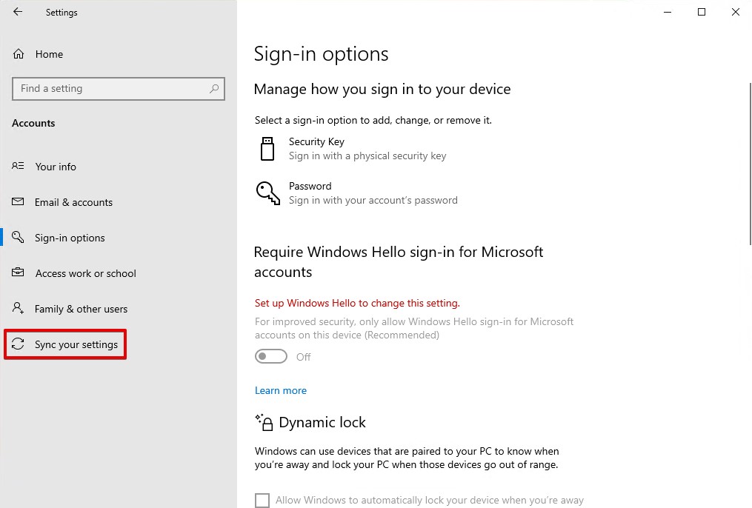This screenshot has width=752, height=508.
Task: Click the Sync your settings arrows icon
Action: (18, 344)
